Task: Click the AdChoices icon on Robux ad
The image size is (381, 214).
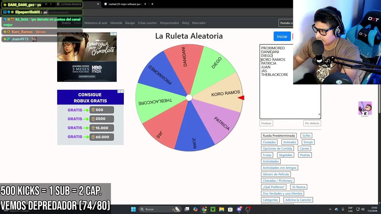Action: click(x=119, y=91)
